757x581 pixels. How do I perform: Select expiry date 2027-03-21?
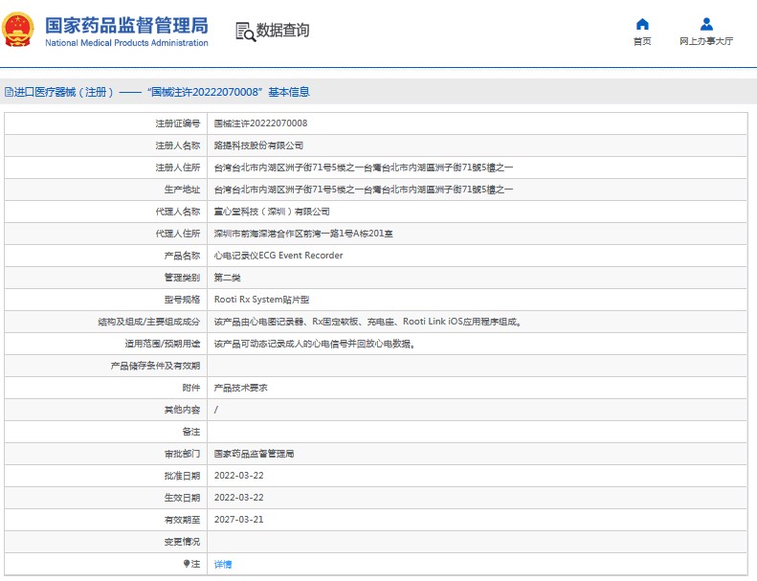(x=239, y=520)
